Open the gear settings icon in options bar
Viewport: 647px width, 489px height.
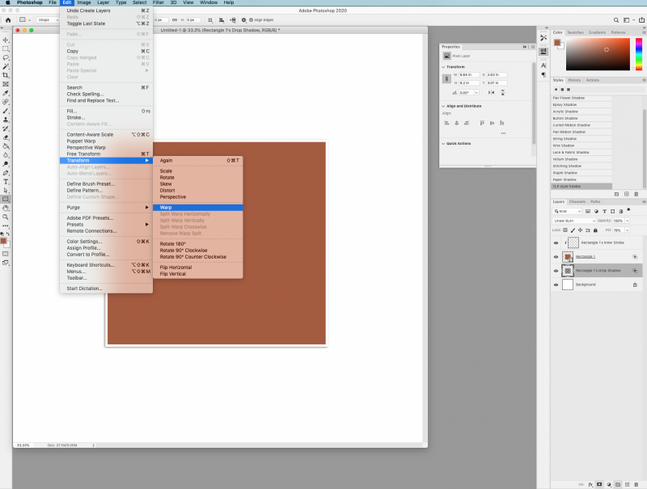pyautogui.click(x=244, y=19)
